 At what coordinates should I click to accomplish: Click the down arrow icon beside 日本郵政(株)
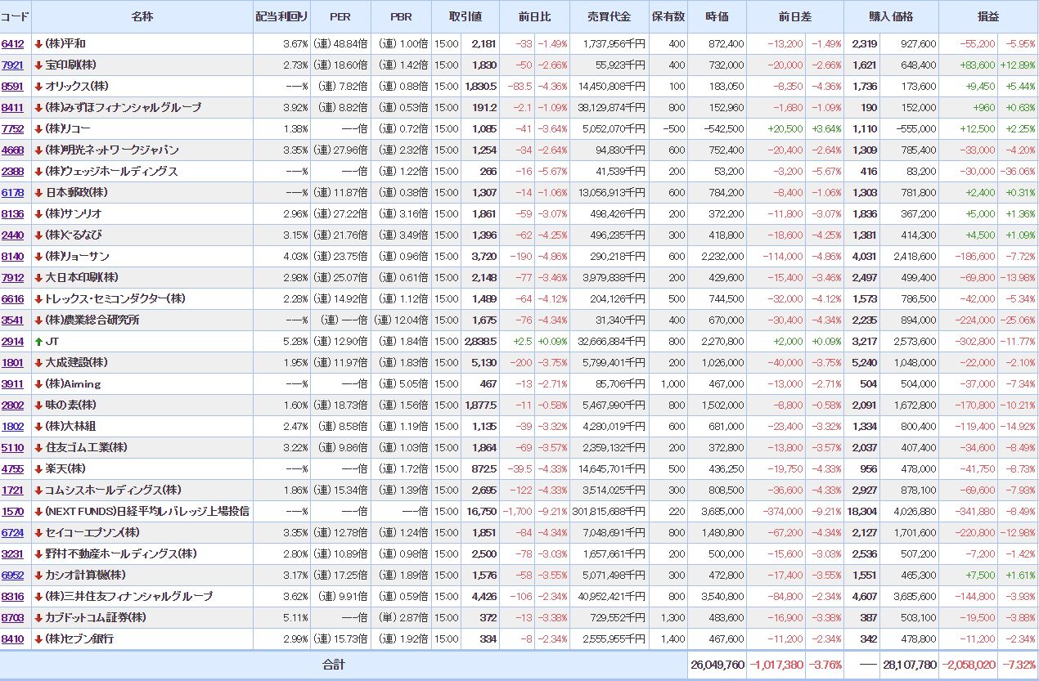pyautogui.click(x=38, y=192)
